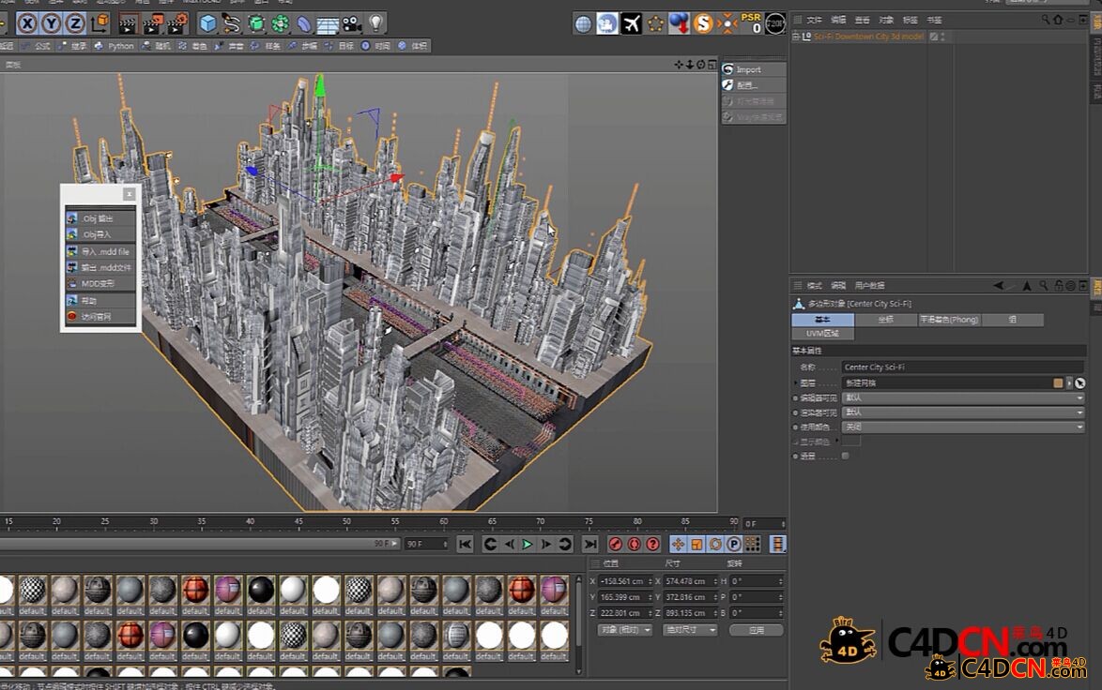Screen dimensions: 1102x690
Task: Click the orange layer color swatch
Action: [1058, 383]
